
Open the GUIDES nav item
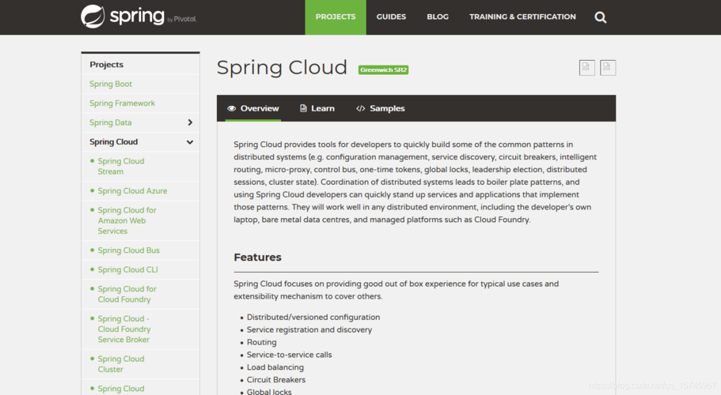(391, 17)
